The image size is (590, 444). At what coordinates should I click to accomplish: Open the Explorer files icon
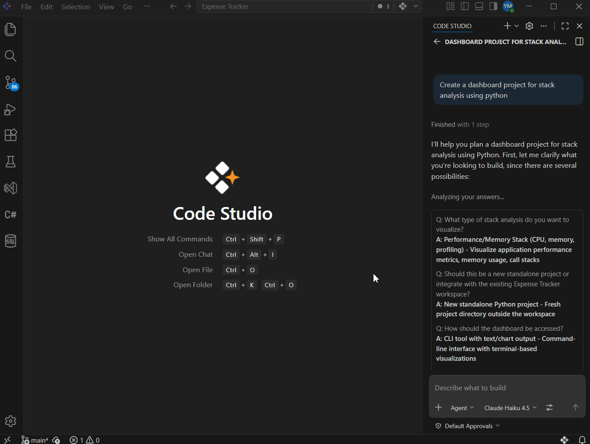click(11, 30)
